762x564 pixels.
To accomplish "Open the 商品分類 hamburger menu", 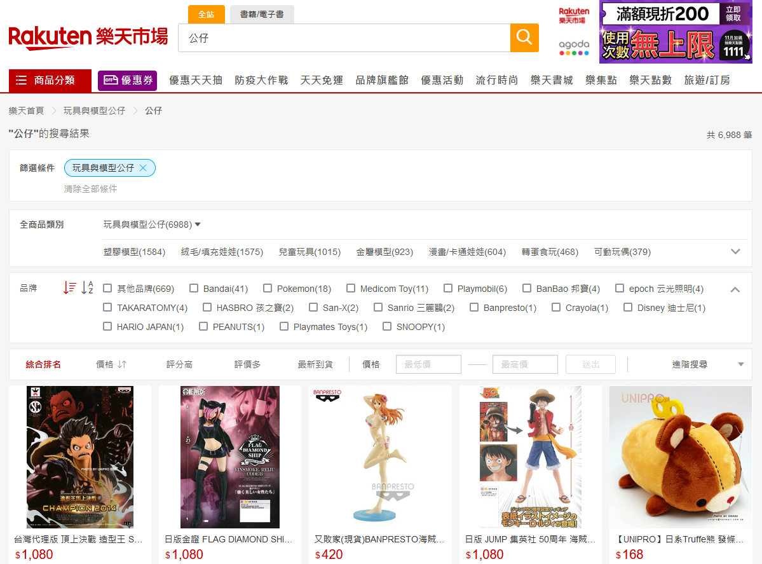I will coord(50,80).
